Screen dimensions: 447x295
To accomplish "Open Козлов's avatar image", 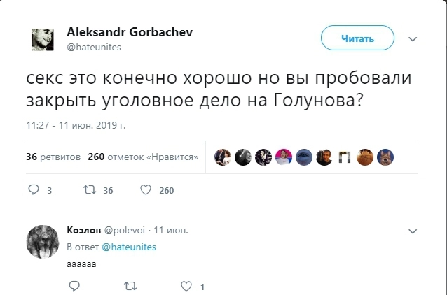I will 43,243.
